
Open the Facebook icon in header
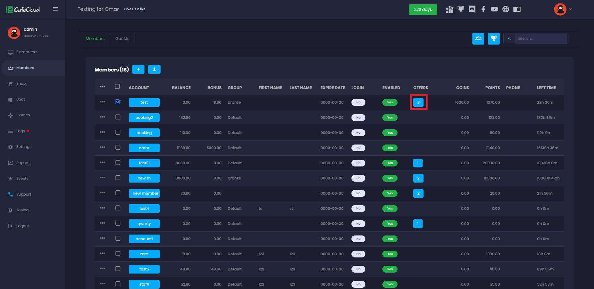click(x=483, y=9)
